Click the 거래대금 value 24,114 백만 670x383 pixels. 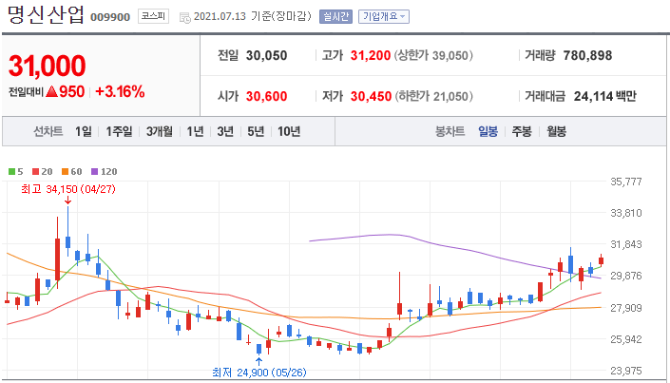605,96
